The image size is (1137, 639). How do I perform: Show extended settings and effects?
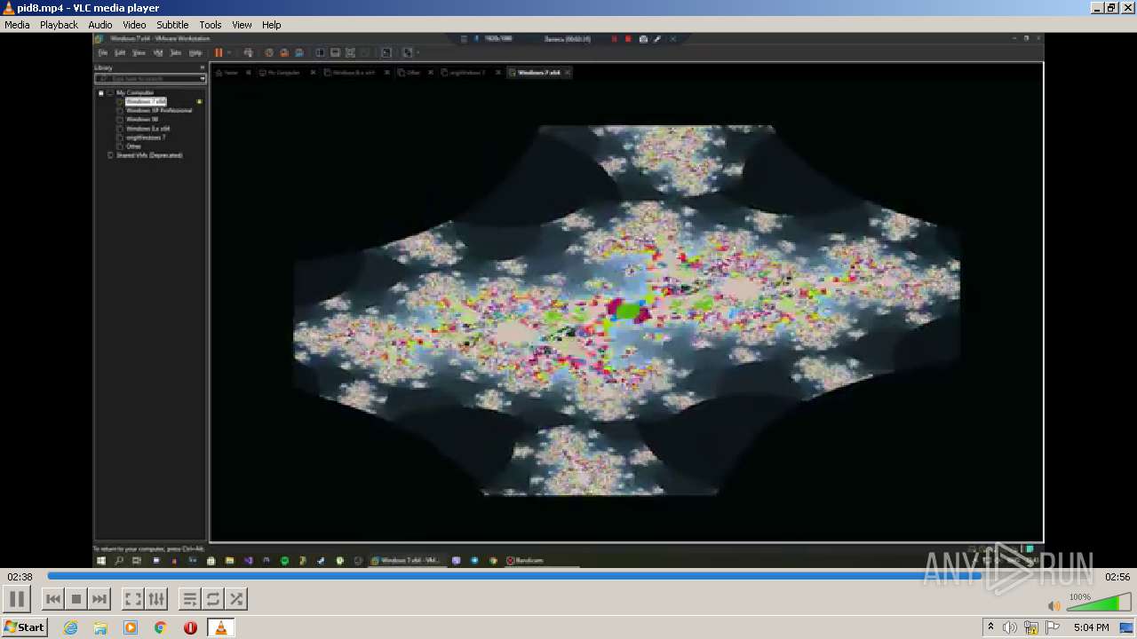(155, 599)
